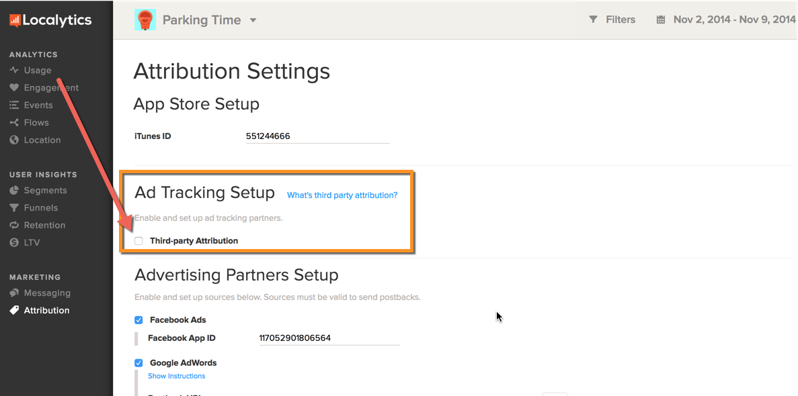
Task: Uncheck the Google AdWords checkbox
Action: pos(138,363)
